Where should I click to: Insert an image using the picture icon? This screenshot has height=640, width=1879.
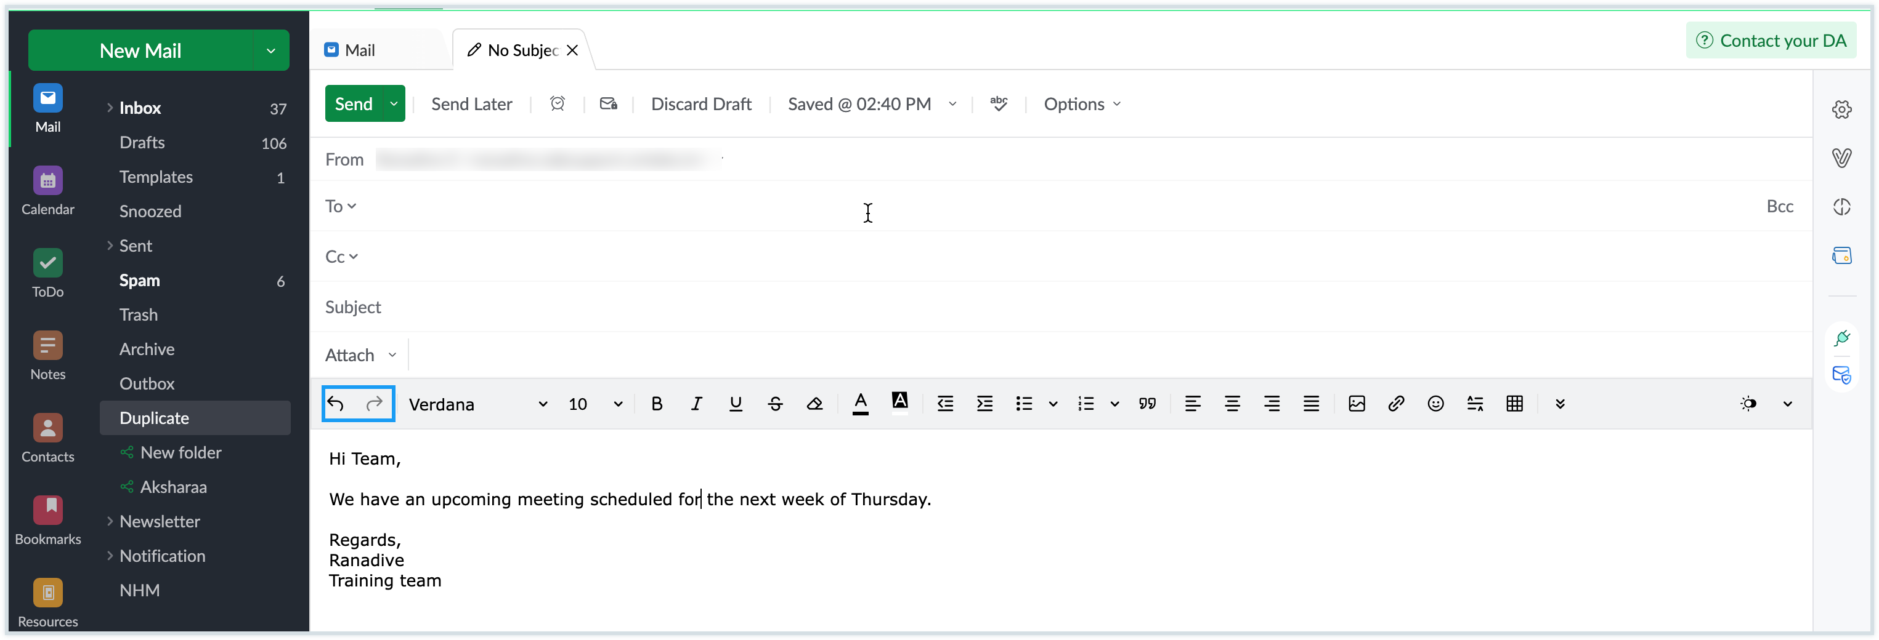tap(1356, 404)
